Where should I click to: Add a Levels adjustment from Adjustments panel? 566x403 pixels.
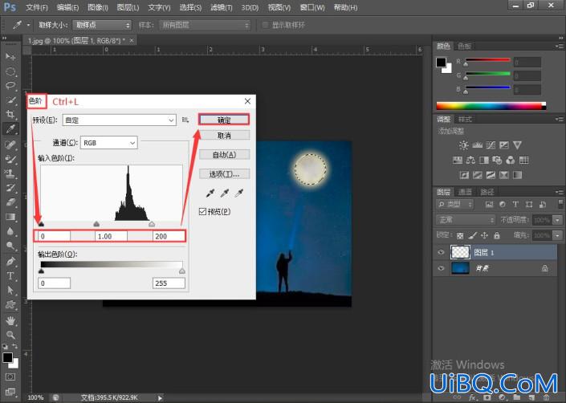[477, 145]
